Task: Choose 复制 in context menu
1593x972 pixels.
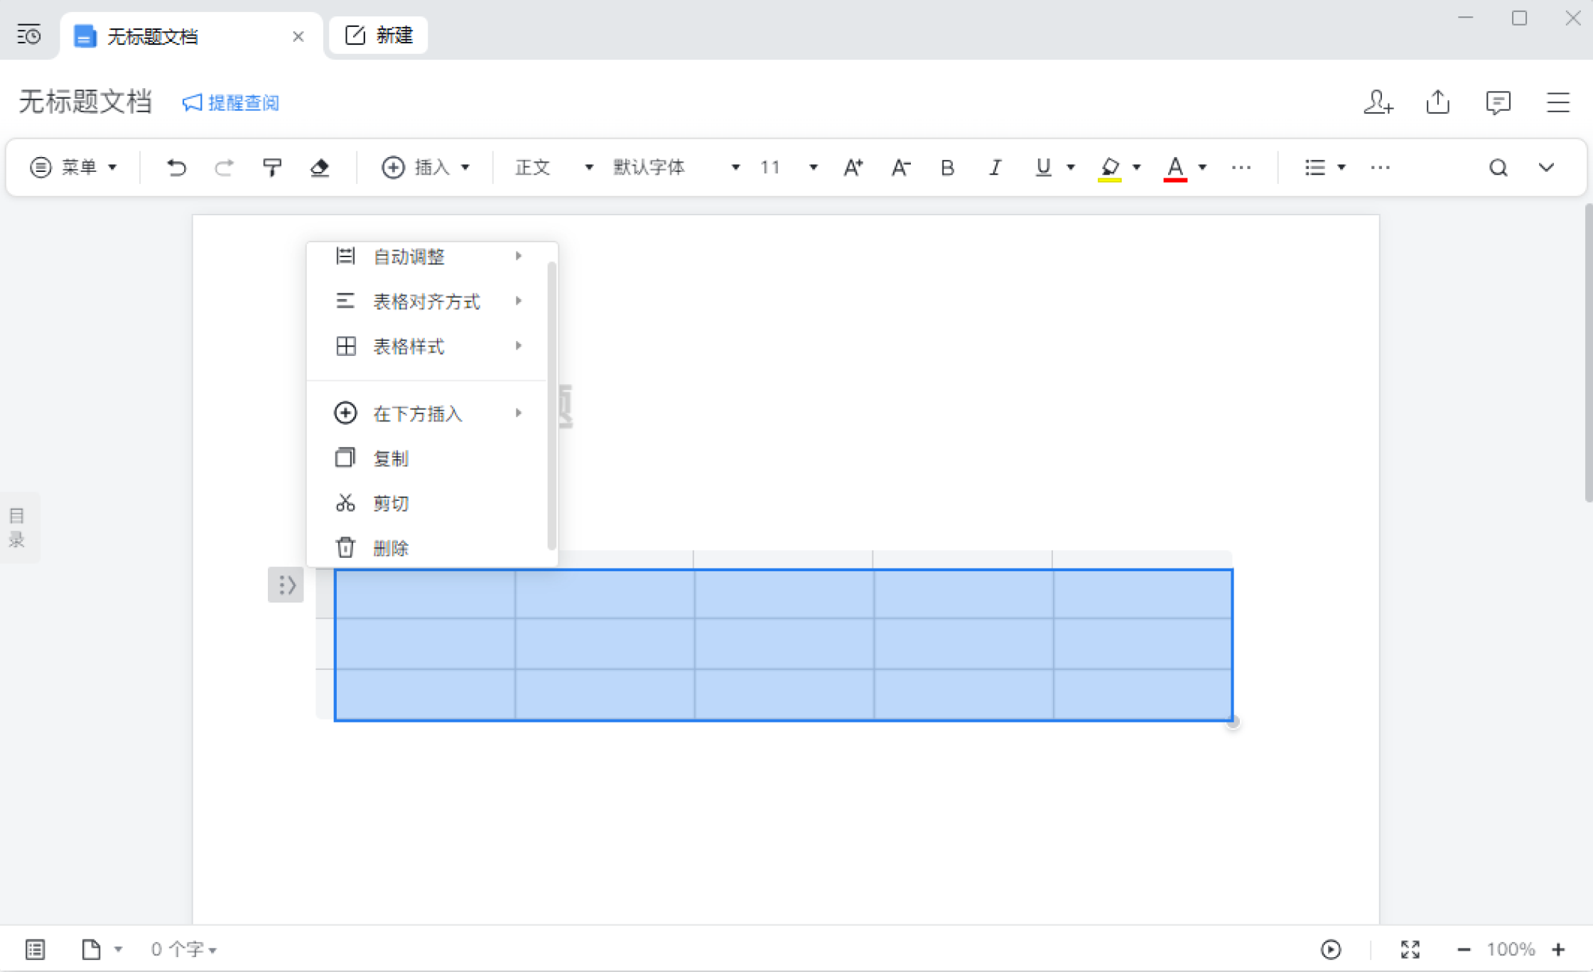Action: [428, 458]
